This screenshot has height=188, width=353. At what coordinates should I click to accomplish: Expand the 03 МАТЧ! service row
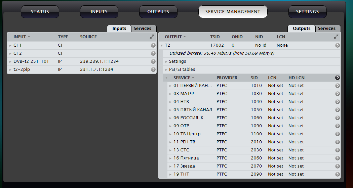(170, 94)
